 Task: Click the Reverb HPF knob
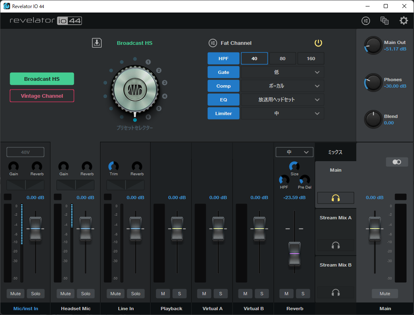point(284,180)
